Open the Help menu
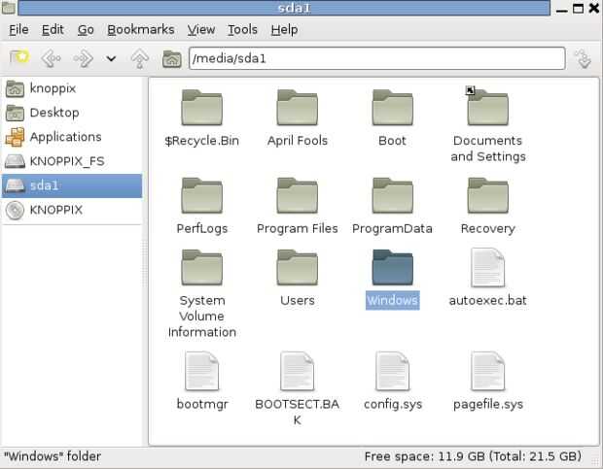Viewport: 603px width, 469px height. click(284, 29)
